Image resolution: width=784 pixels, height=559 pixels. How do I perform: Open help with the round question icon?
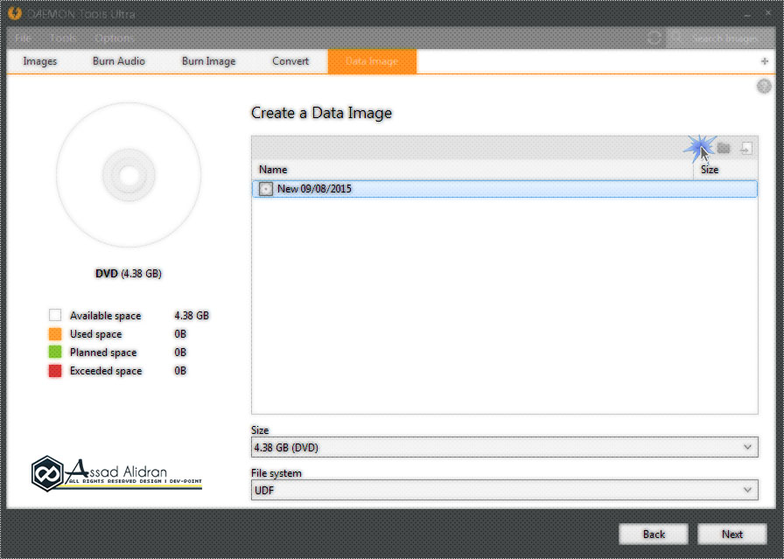(764, 87)
